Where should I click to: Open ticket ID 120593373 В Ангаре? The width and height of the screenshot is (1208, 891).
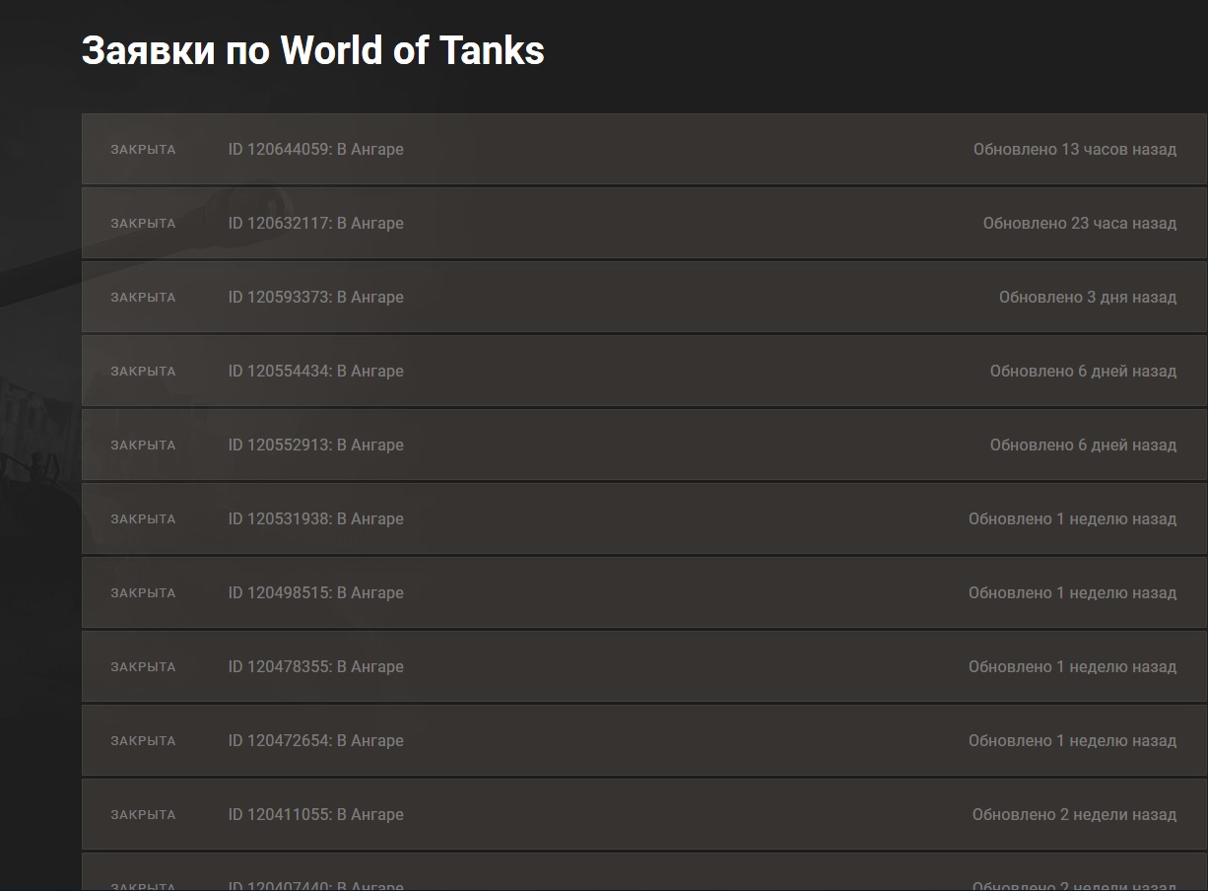[x=315, y=298]
